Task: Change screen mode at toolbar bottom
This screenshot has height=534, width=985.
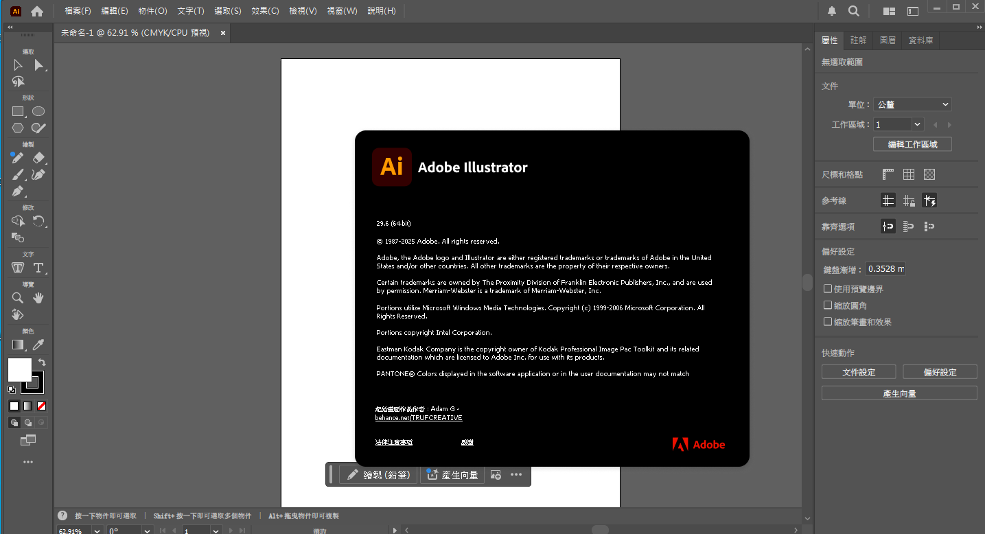Action: [28, 440]
